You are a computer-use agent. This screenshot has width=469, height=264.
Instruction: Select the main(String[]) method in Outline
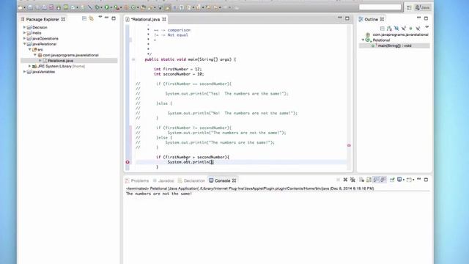394,45
